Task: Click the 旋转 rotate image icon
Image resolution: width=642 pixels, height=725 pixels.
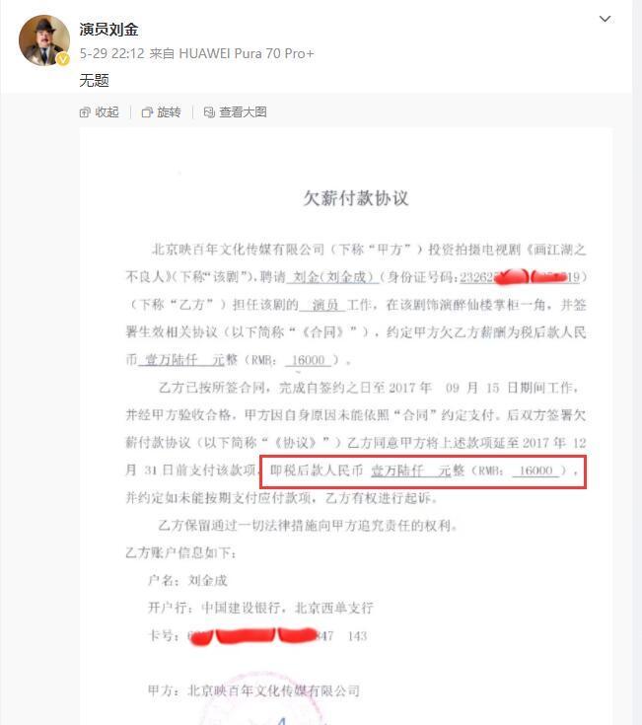Action: click(147, 112)
